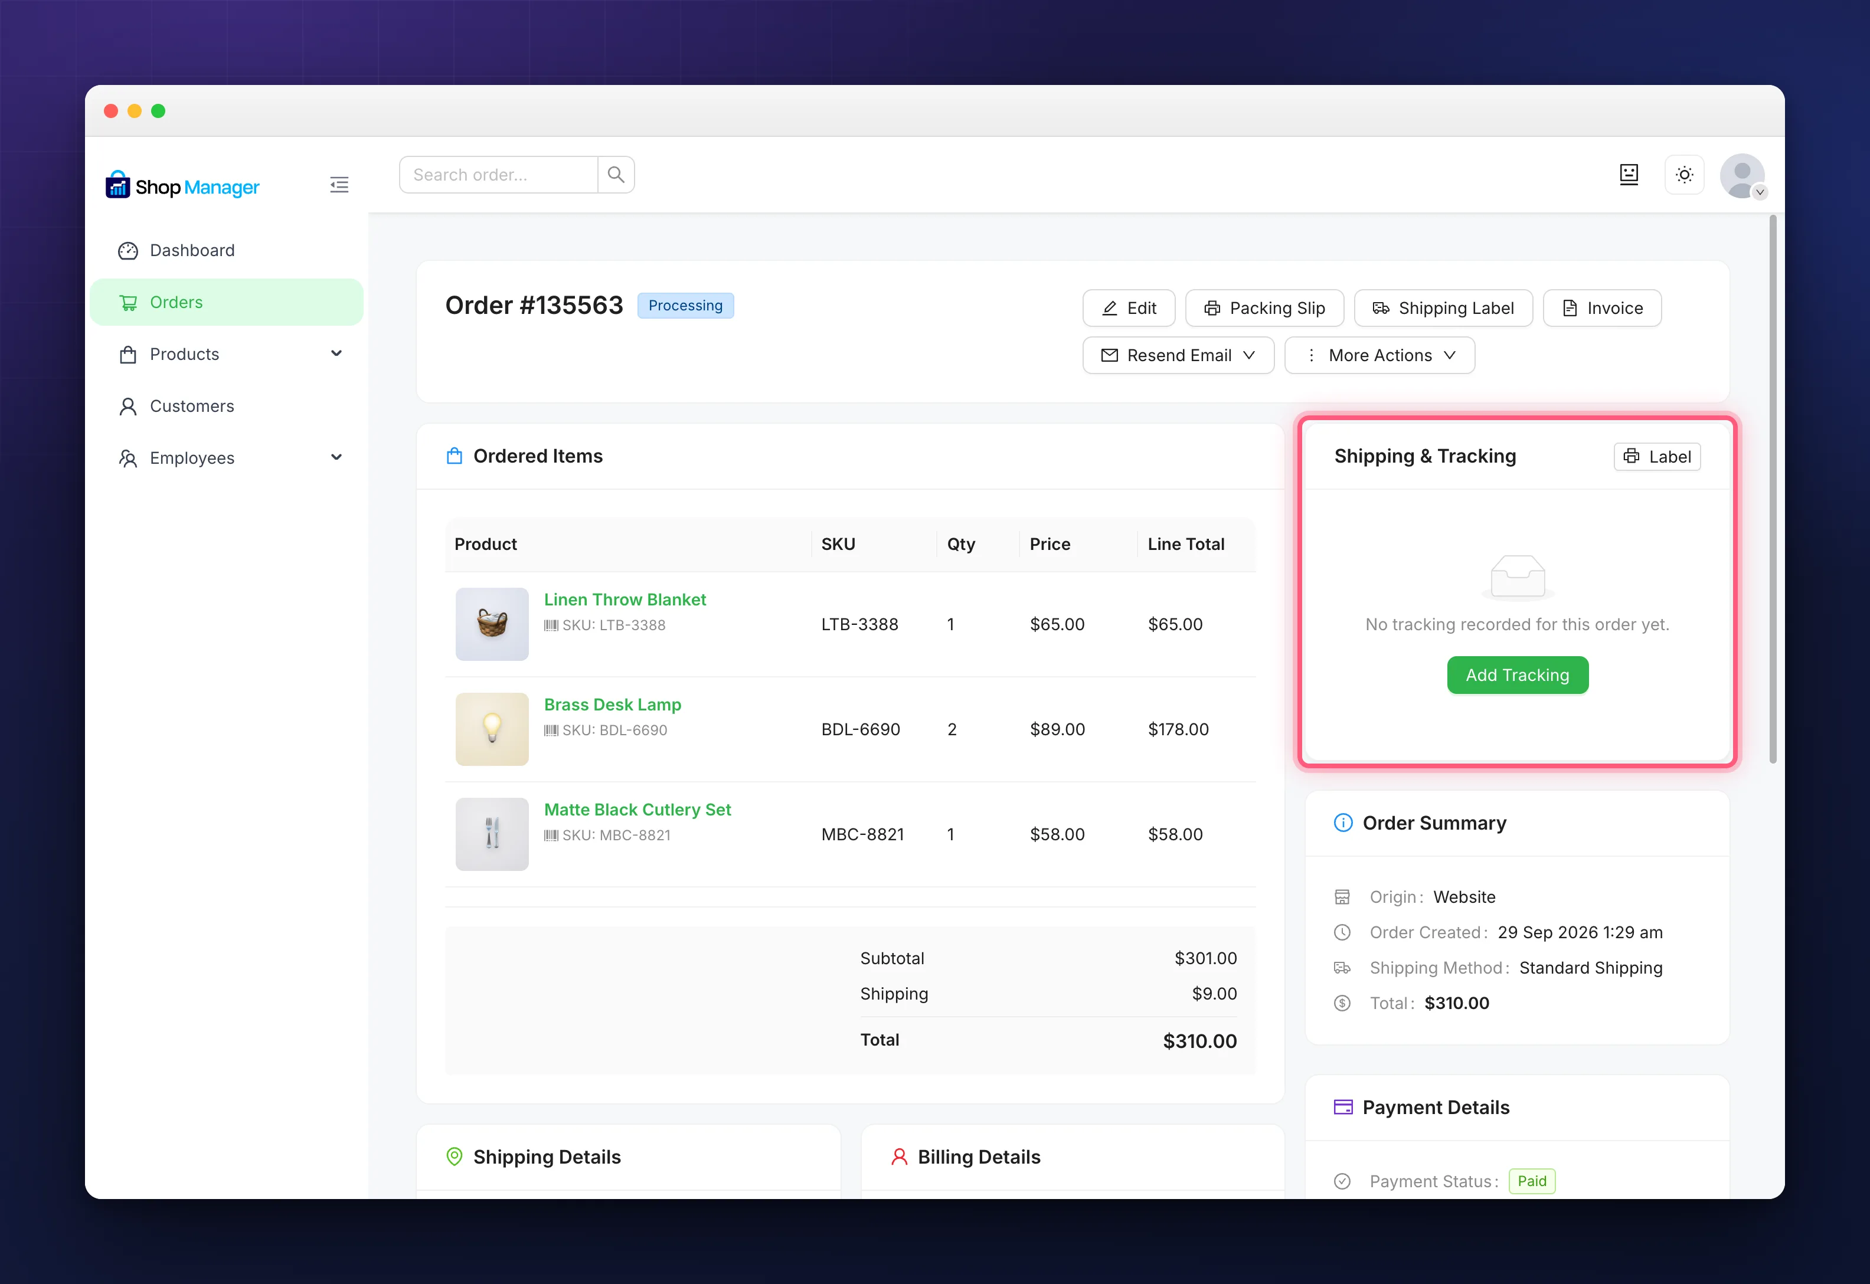Viewport: 1870px width, 1284px height.
Task: Open the user avatar menu
Action: [x=1742, y=175]
